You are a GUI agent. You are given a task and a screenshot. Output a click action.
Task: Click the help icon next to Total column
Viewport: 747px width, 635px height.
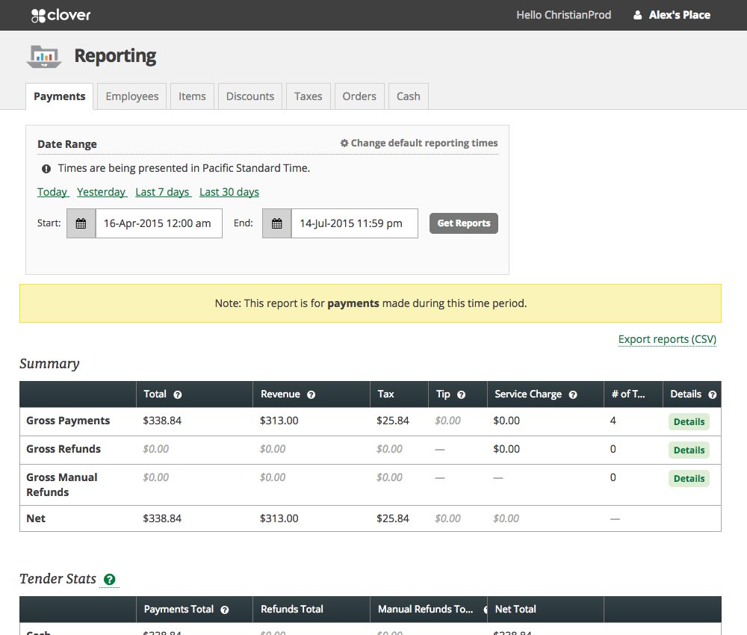(178, 394)
